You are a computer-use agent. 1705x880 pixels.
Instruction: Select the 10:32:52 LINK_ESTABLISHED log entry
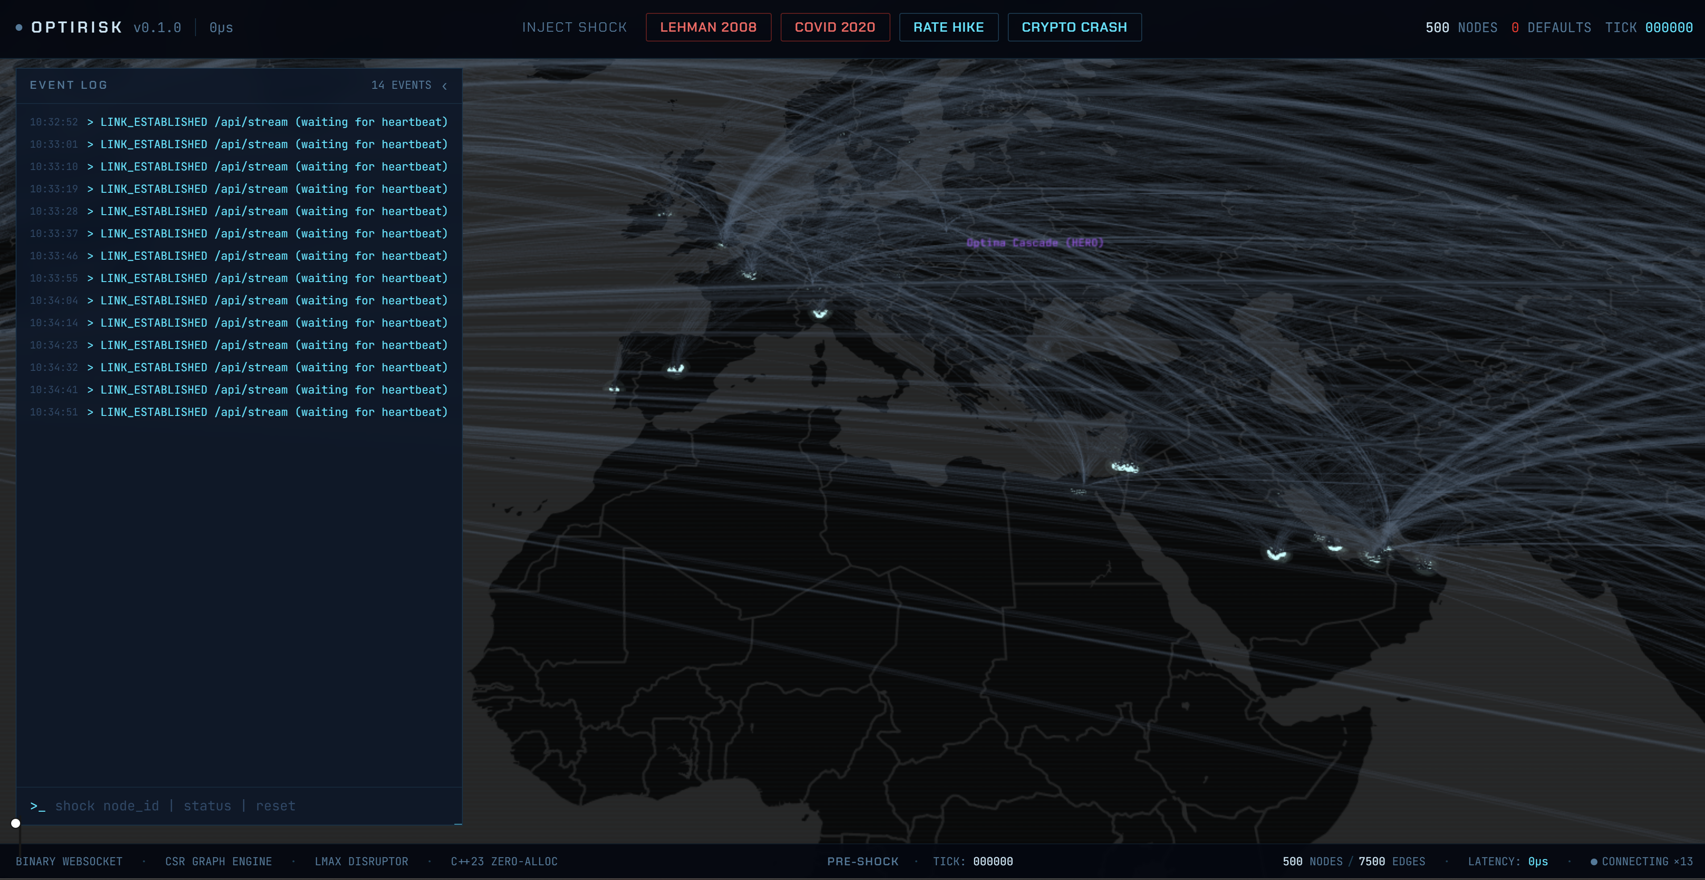tap(238, 122)
